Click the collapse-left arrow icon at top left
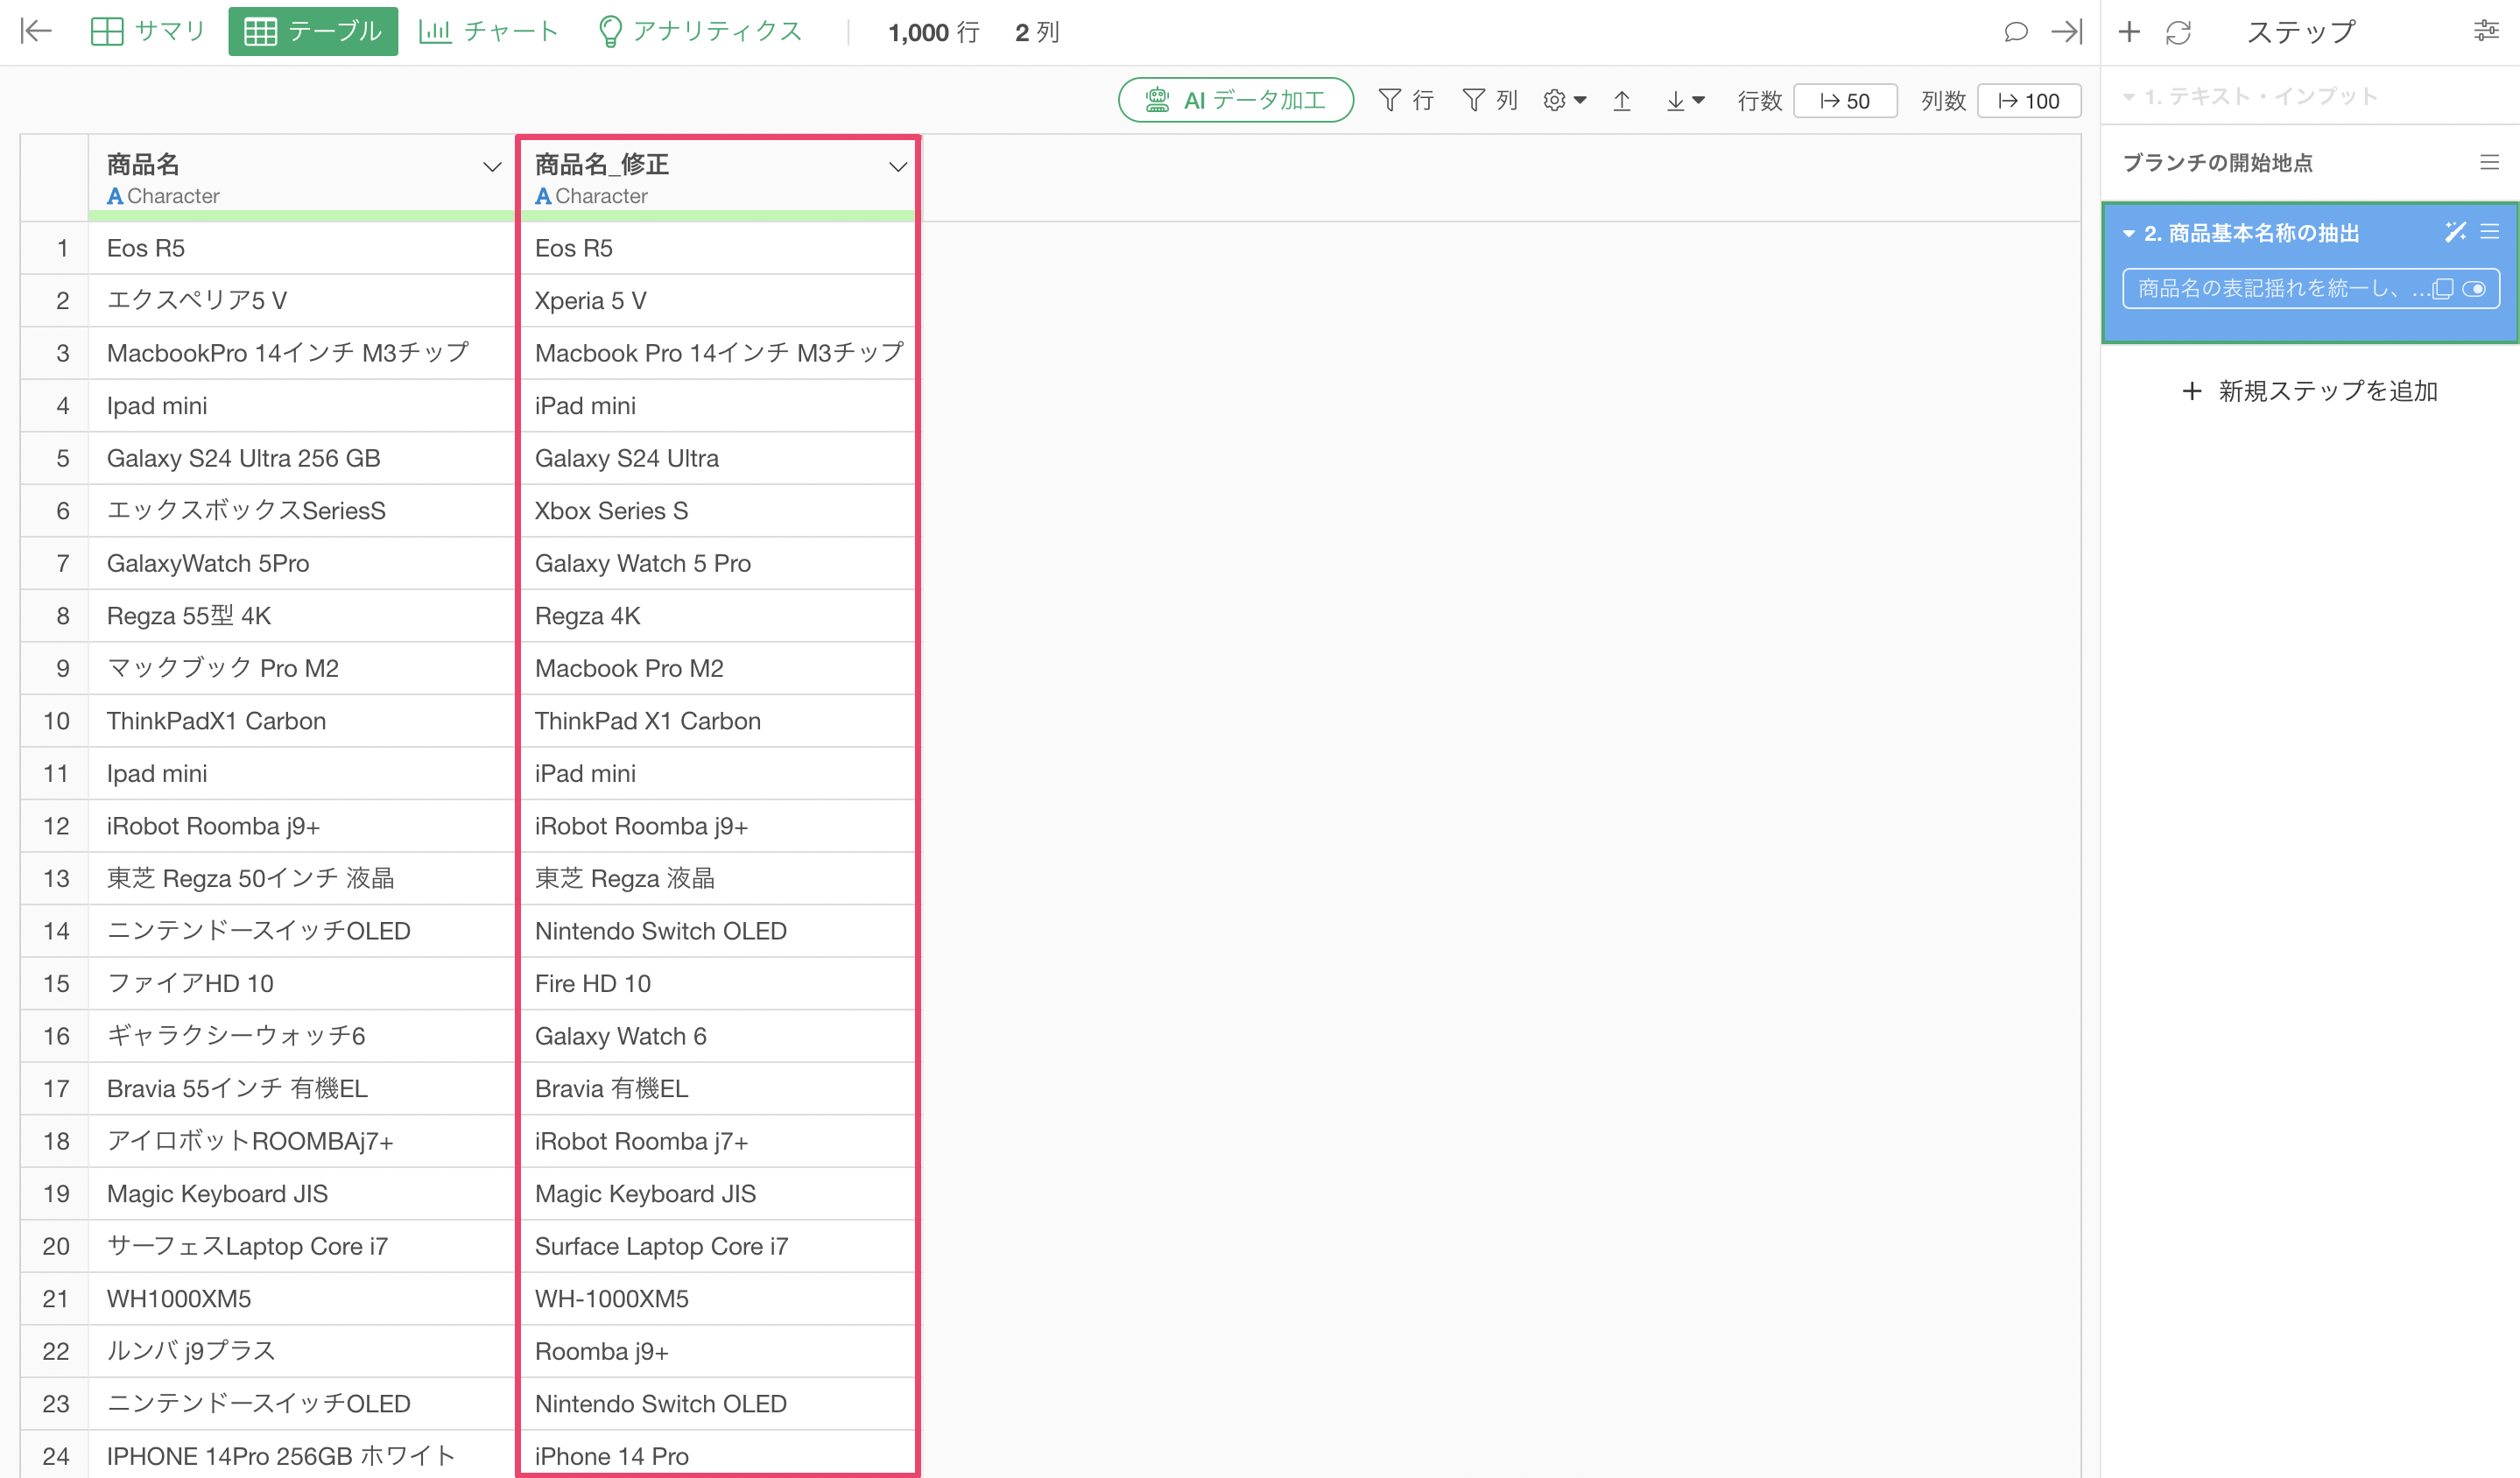This screenshot has height=1478, width=2520. pyautogui.click(x=36, y=31)
